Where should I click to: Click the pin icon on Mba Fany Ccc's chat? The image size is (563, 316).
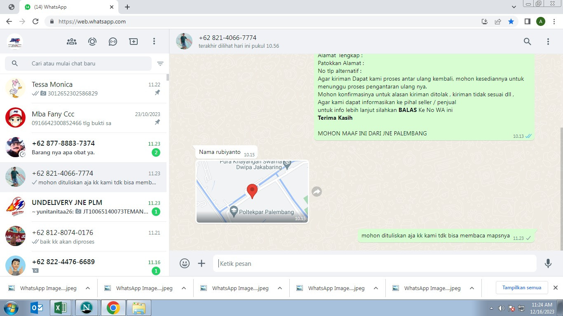pos(157,123)
